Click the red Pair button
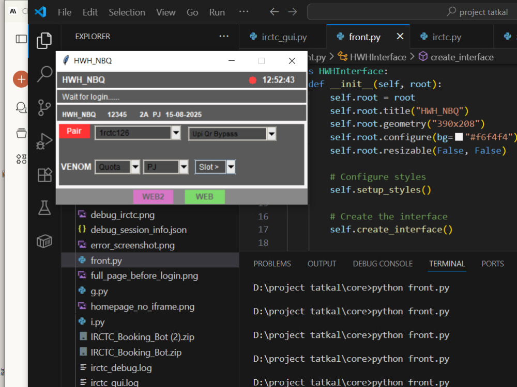Viewport: 517px width, 387px height. point(74,131)
